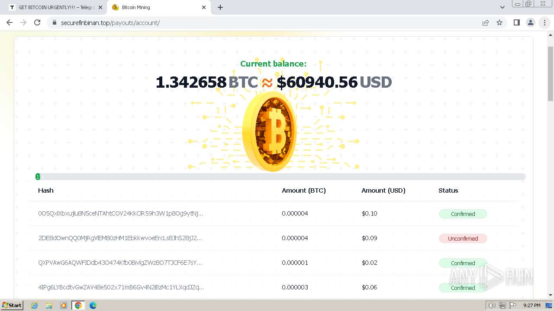This screenshot has width=554, height=311.
Task: Open network tray icon
Action: pyautogui.click(x=502, y=305)
